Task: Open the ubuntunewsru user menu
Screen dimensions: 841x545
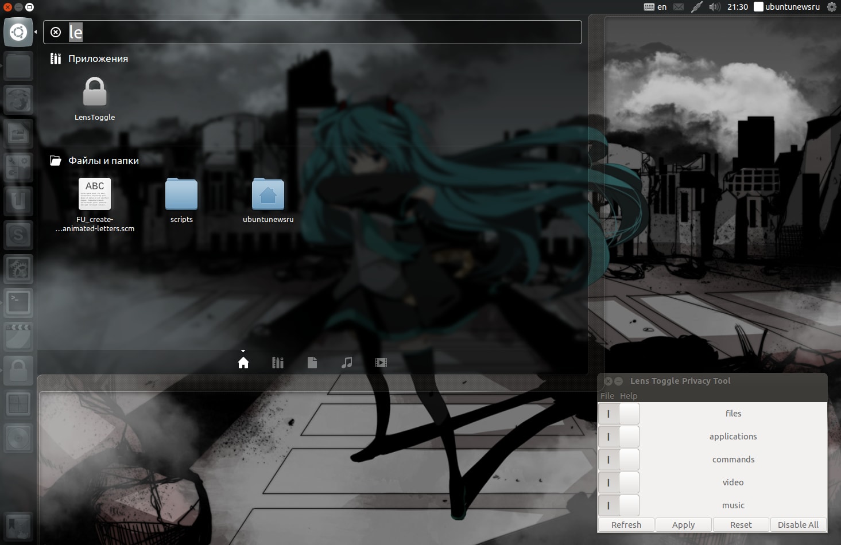Action: coord(787,7)
